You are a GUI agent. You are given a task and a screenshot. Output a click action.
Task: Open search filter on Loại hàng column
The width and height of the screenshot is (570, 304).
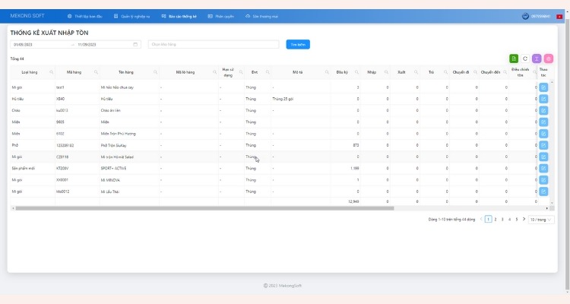(x=51, y=72)
